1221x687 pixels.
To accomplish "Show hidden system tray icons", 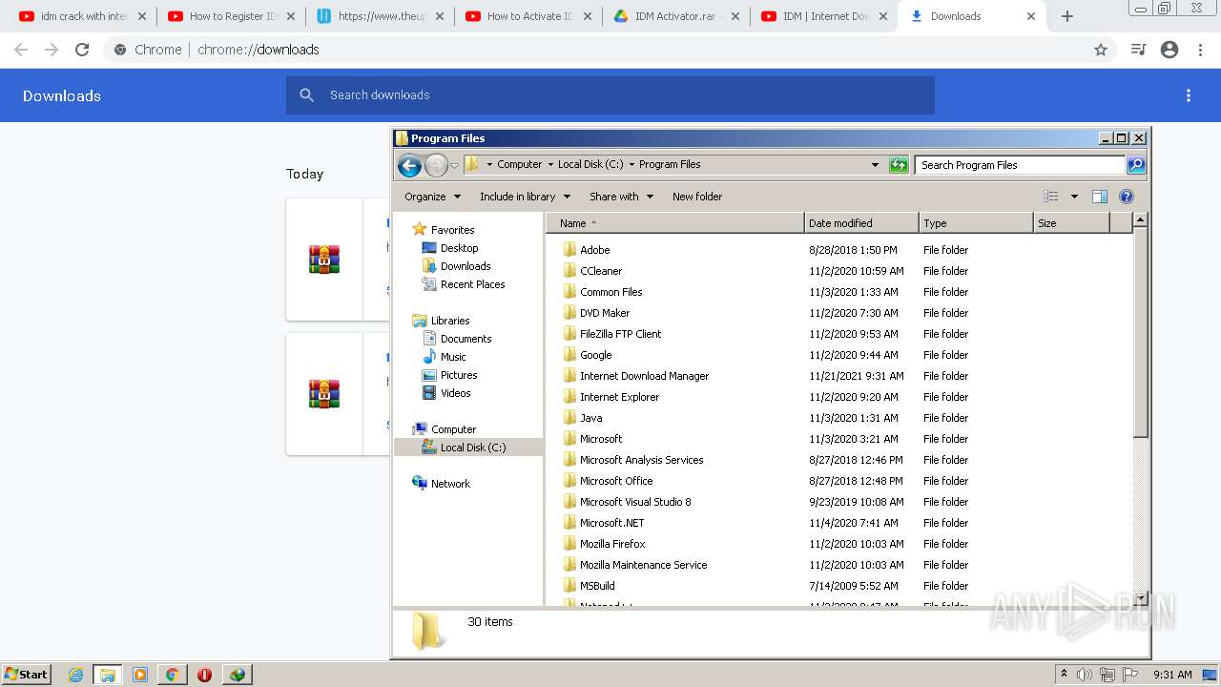I will tap(1064, 675).
